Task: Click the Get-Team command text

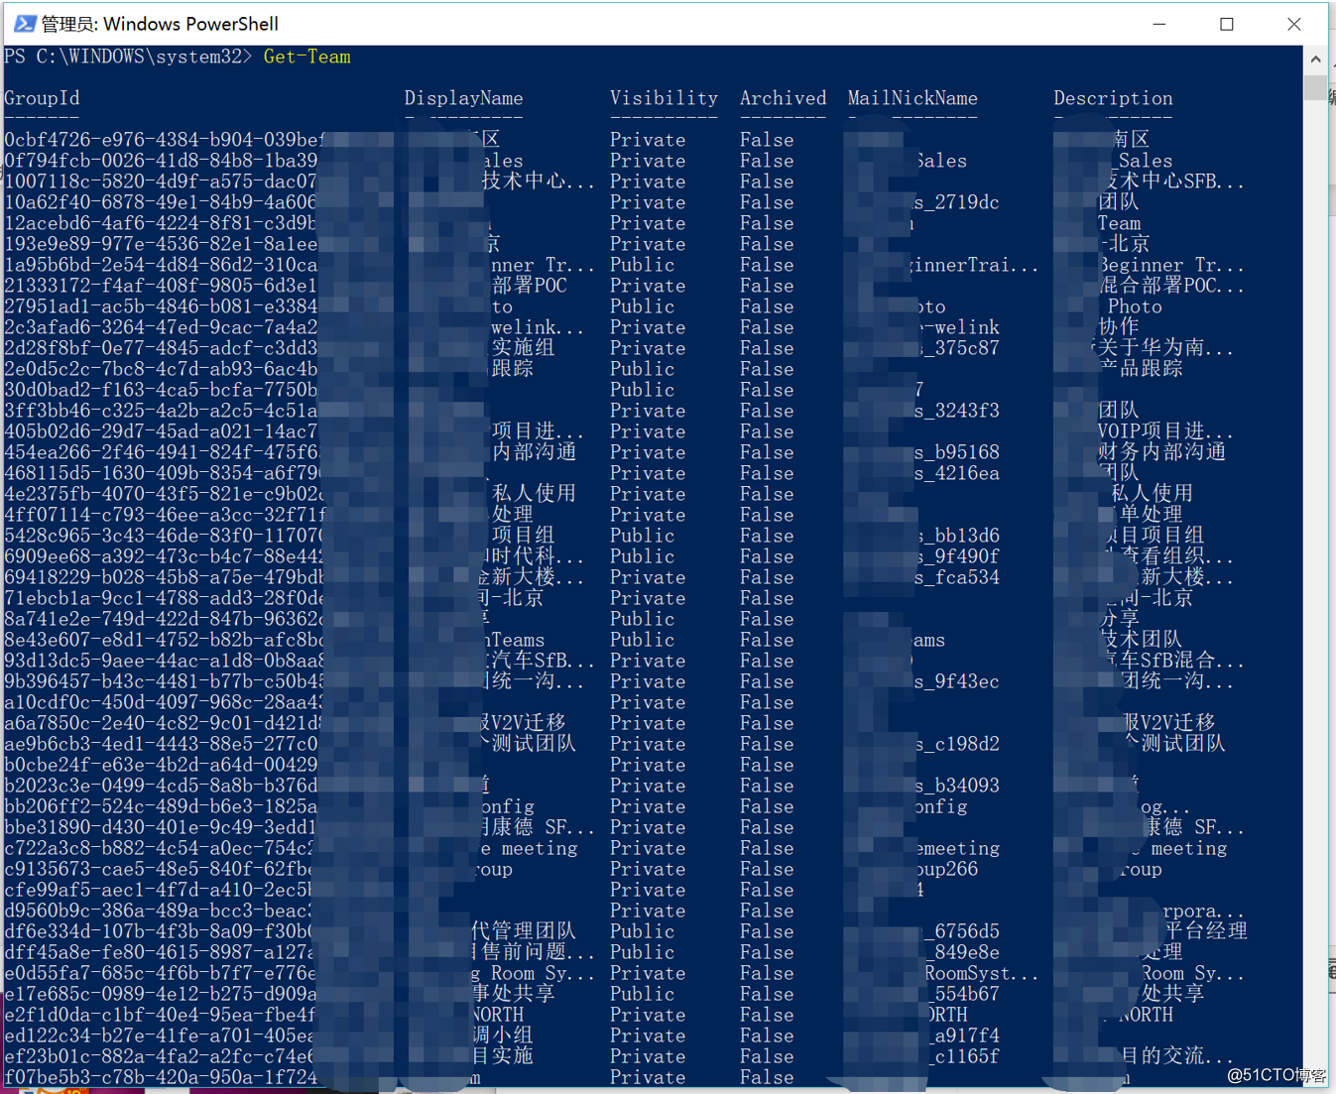Action: pyautogui.click(x=307, y=57)
